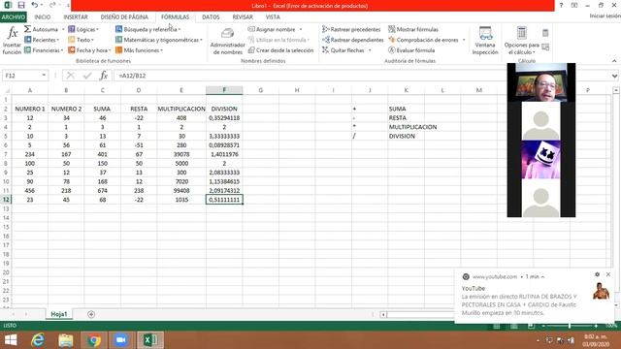
Task: Toggle Mostrar fórmulas
Action: 413,29
